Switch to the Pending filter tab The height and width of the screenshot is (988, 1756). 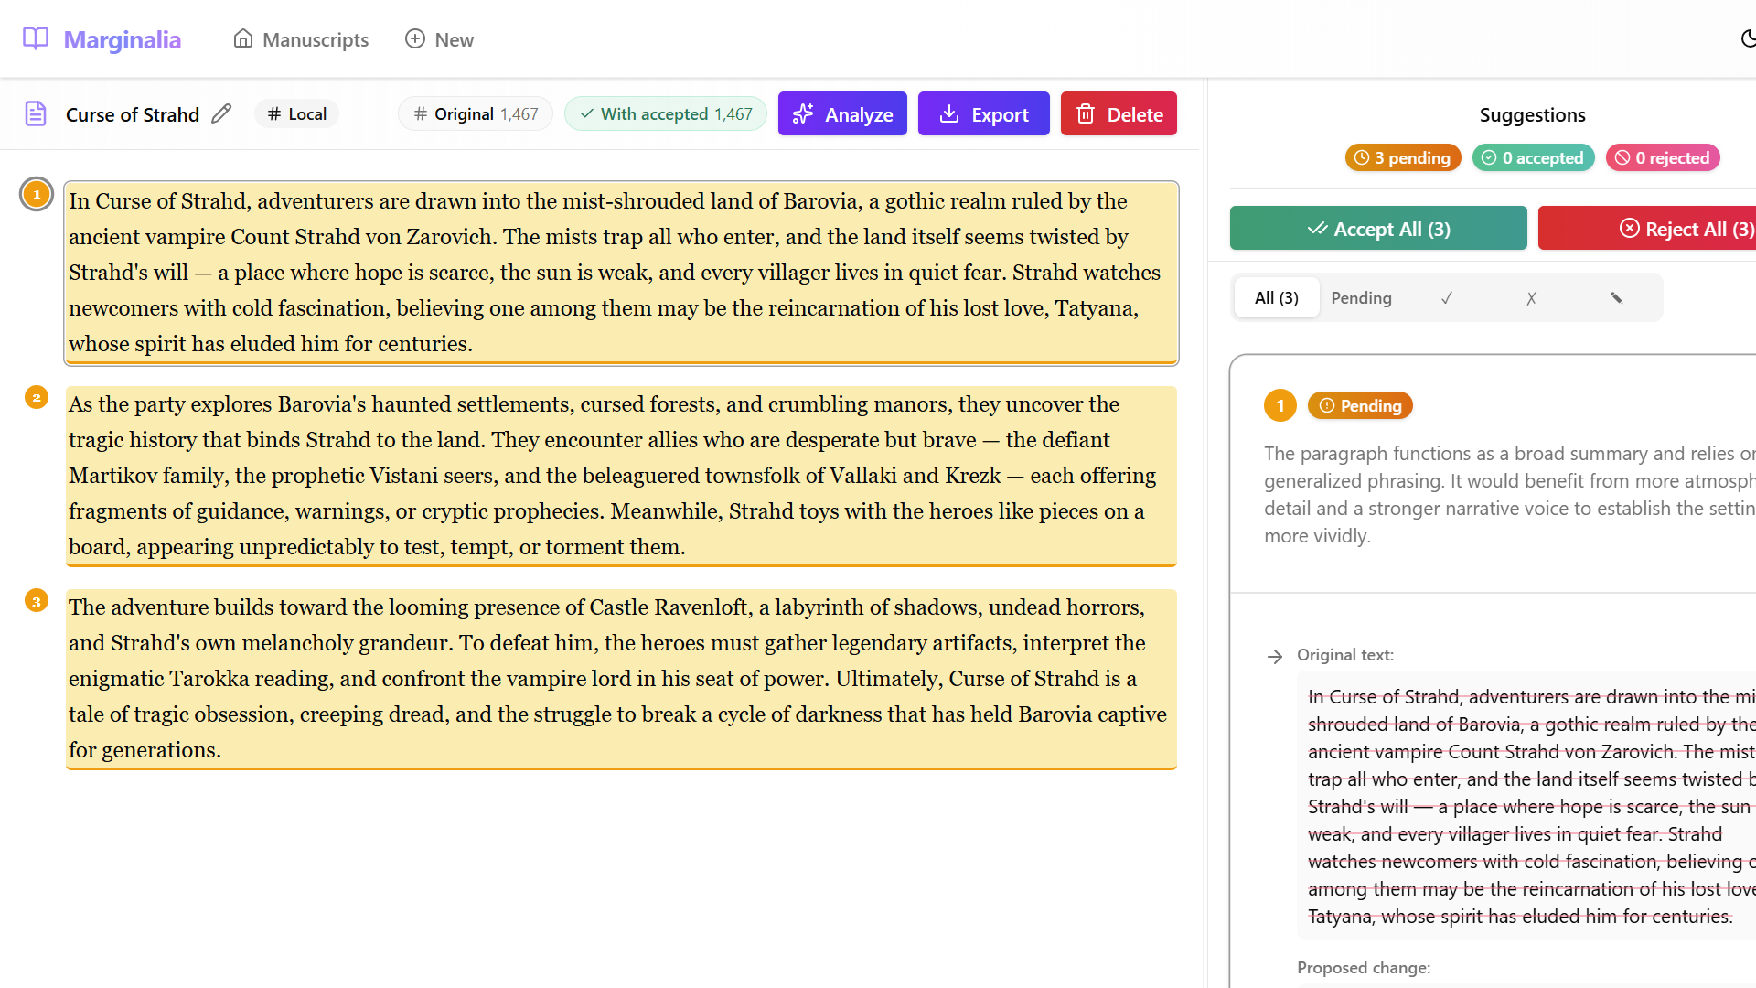coord(1361,297)
